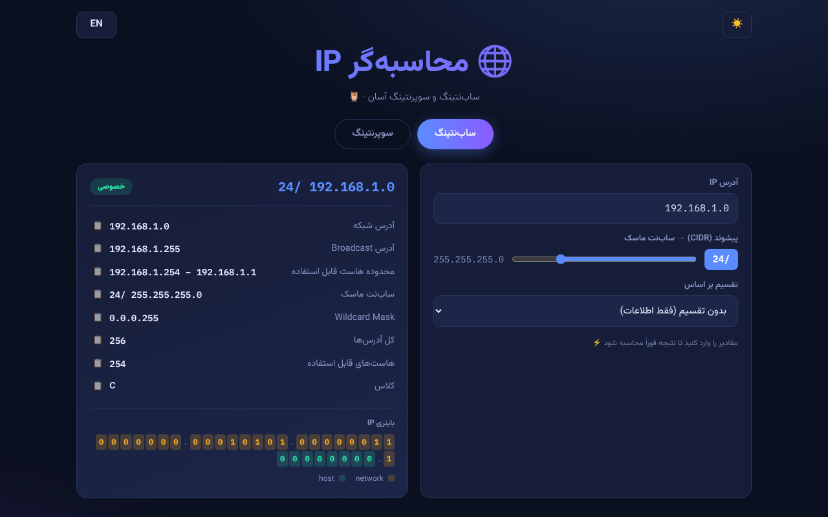Viewport: 828px width, 517px height.
Task: Click the owl emoji in subtitle
Action: (354, 96)
